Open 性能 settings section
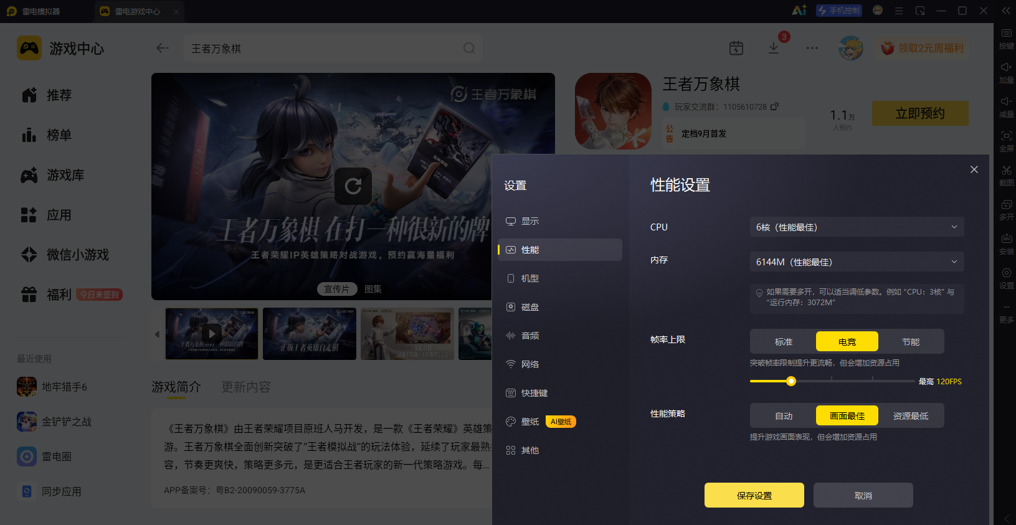1016x525 pixels. pyautogui.click(x=560, y=250)
